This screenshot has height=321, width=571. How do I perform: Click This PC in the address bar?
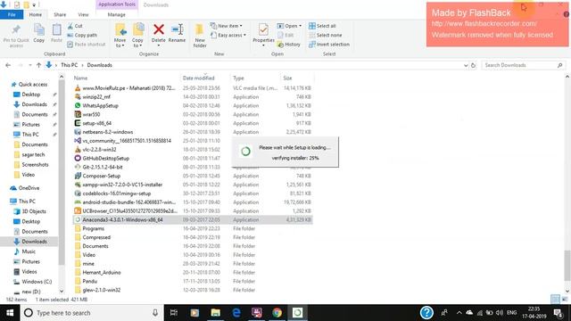[70, 65]
